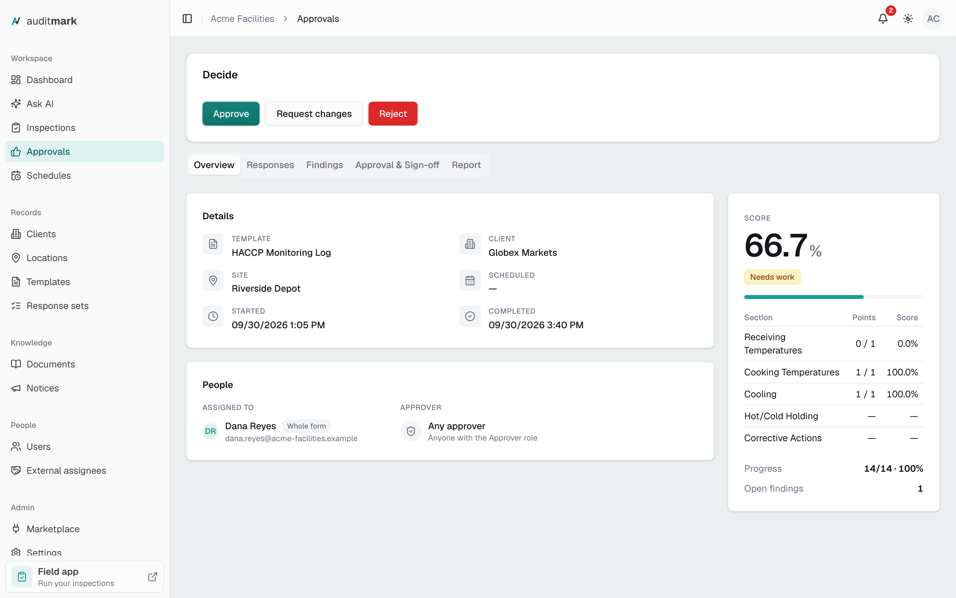Viewport: 956px width, 598px height.
Task: Click the Receiving Temperatures section row
Action: tap(834, 344)
